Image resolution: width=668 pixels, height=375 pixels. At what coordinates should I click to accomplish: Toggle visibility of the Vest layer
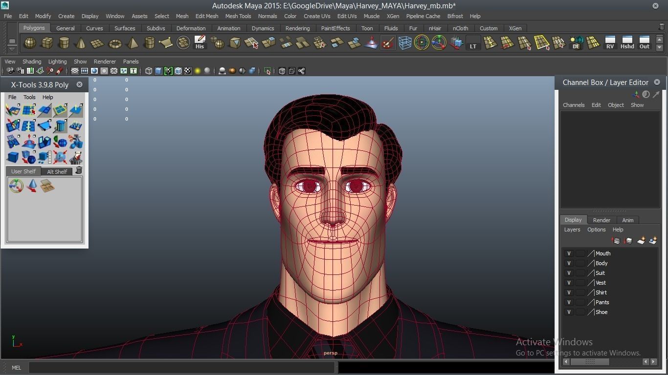(569, 283)
